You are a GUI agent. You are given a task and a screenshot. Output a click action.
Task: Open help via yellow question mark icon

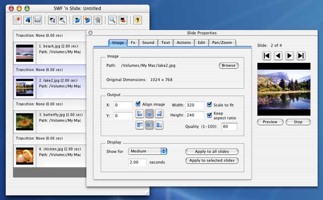pyautogui.click(x=138, y=20)
